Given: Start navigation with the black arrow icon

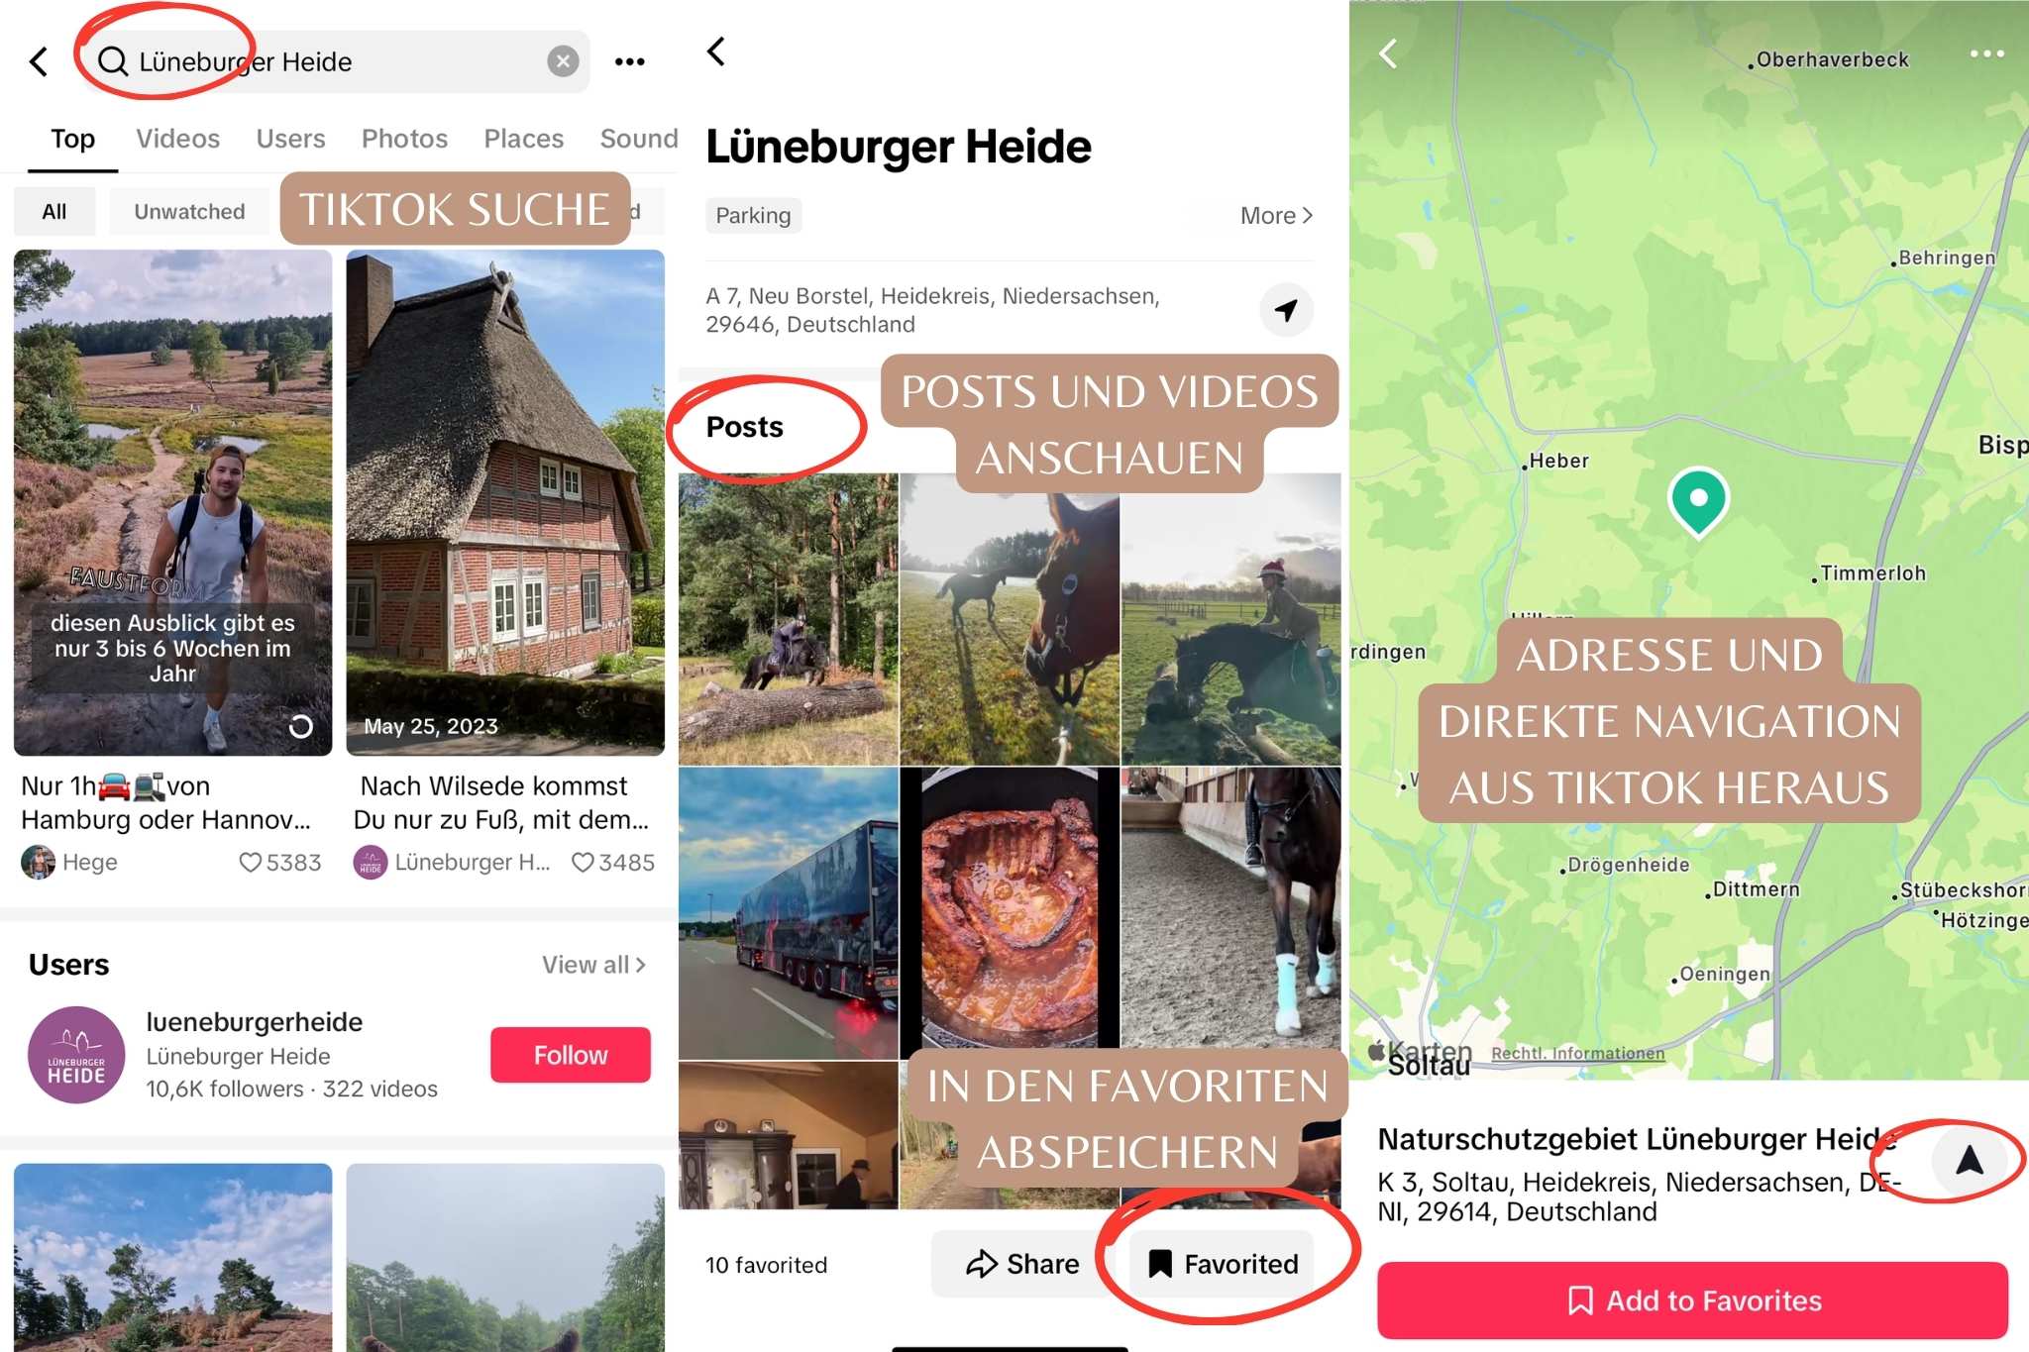Looking at the screenshot, I should [1969, 1160].
